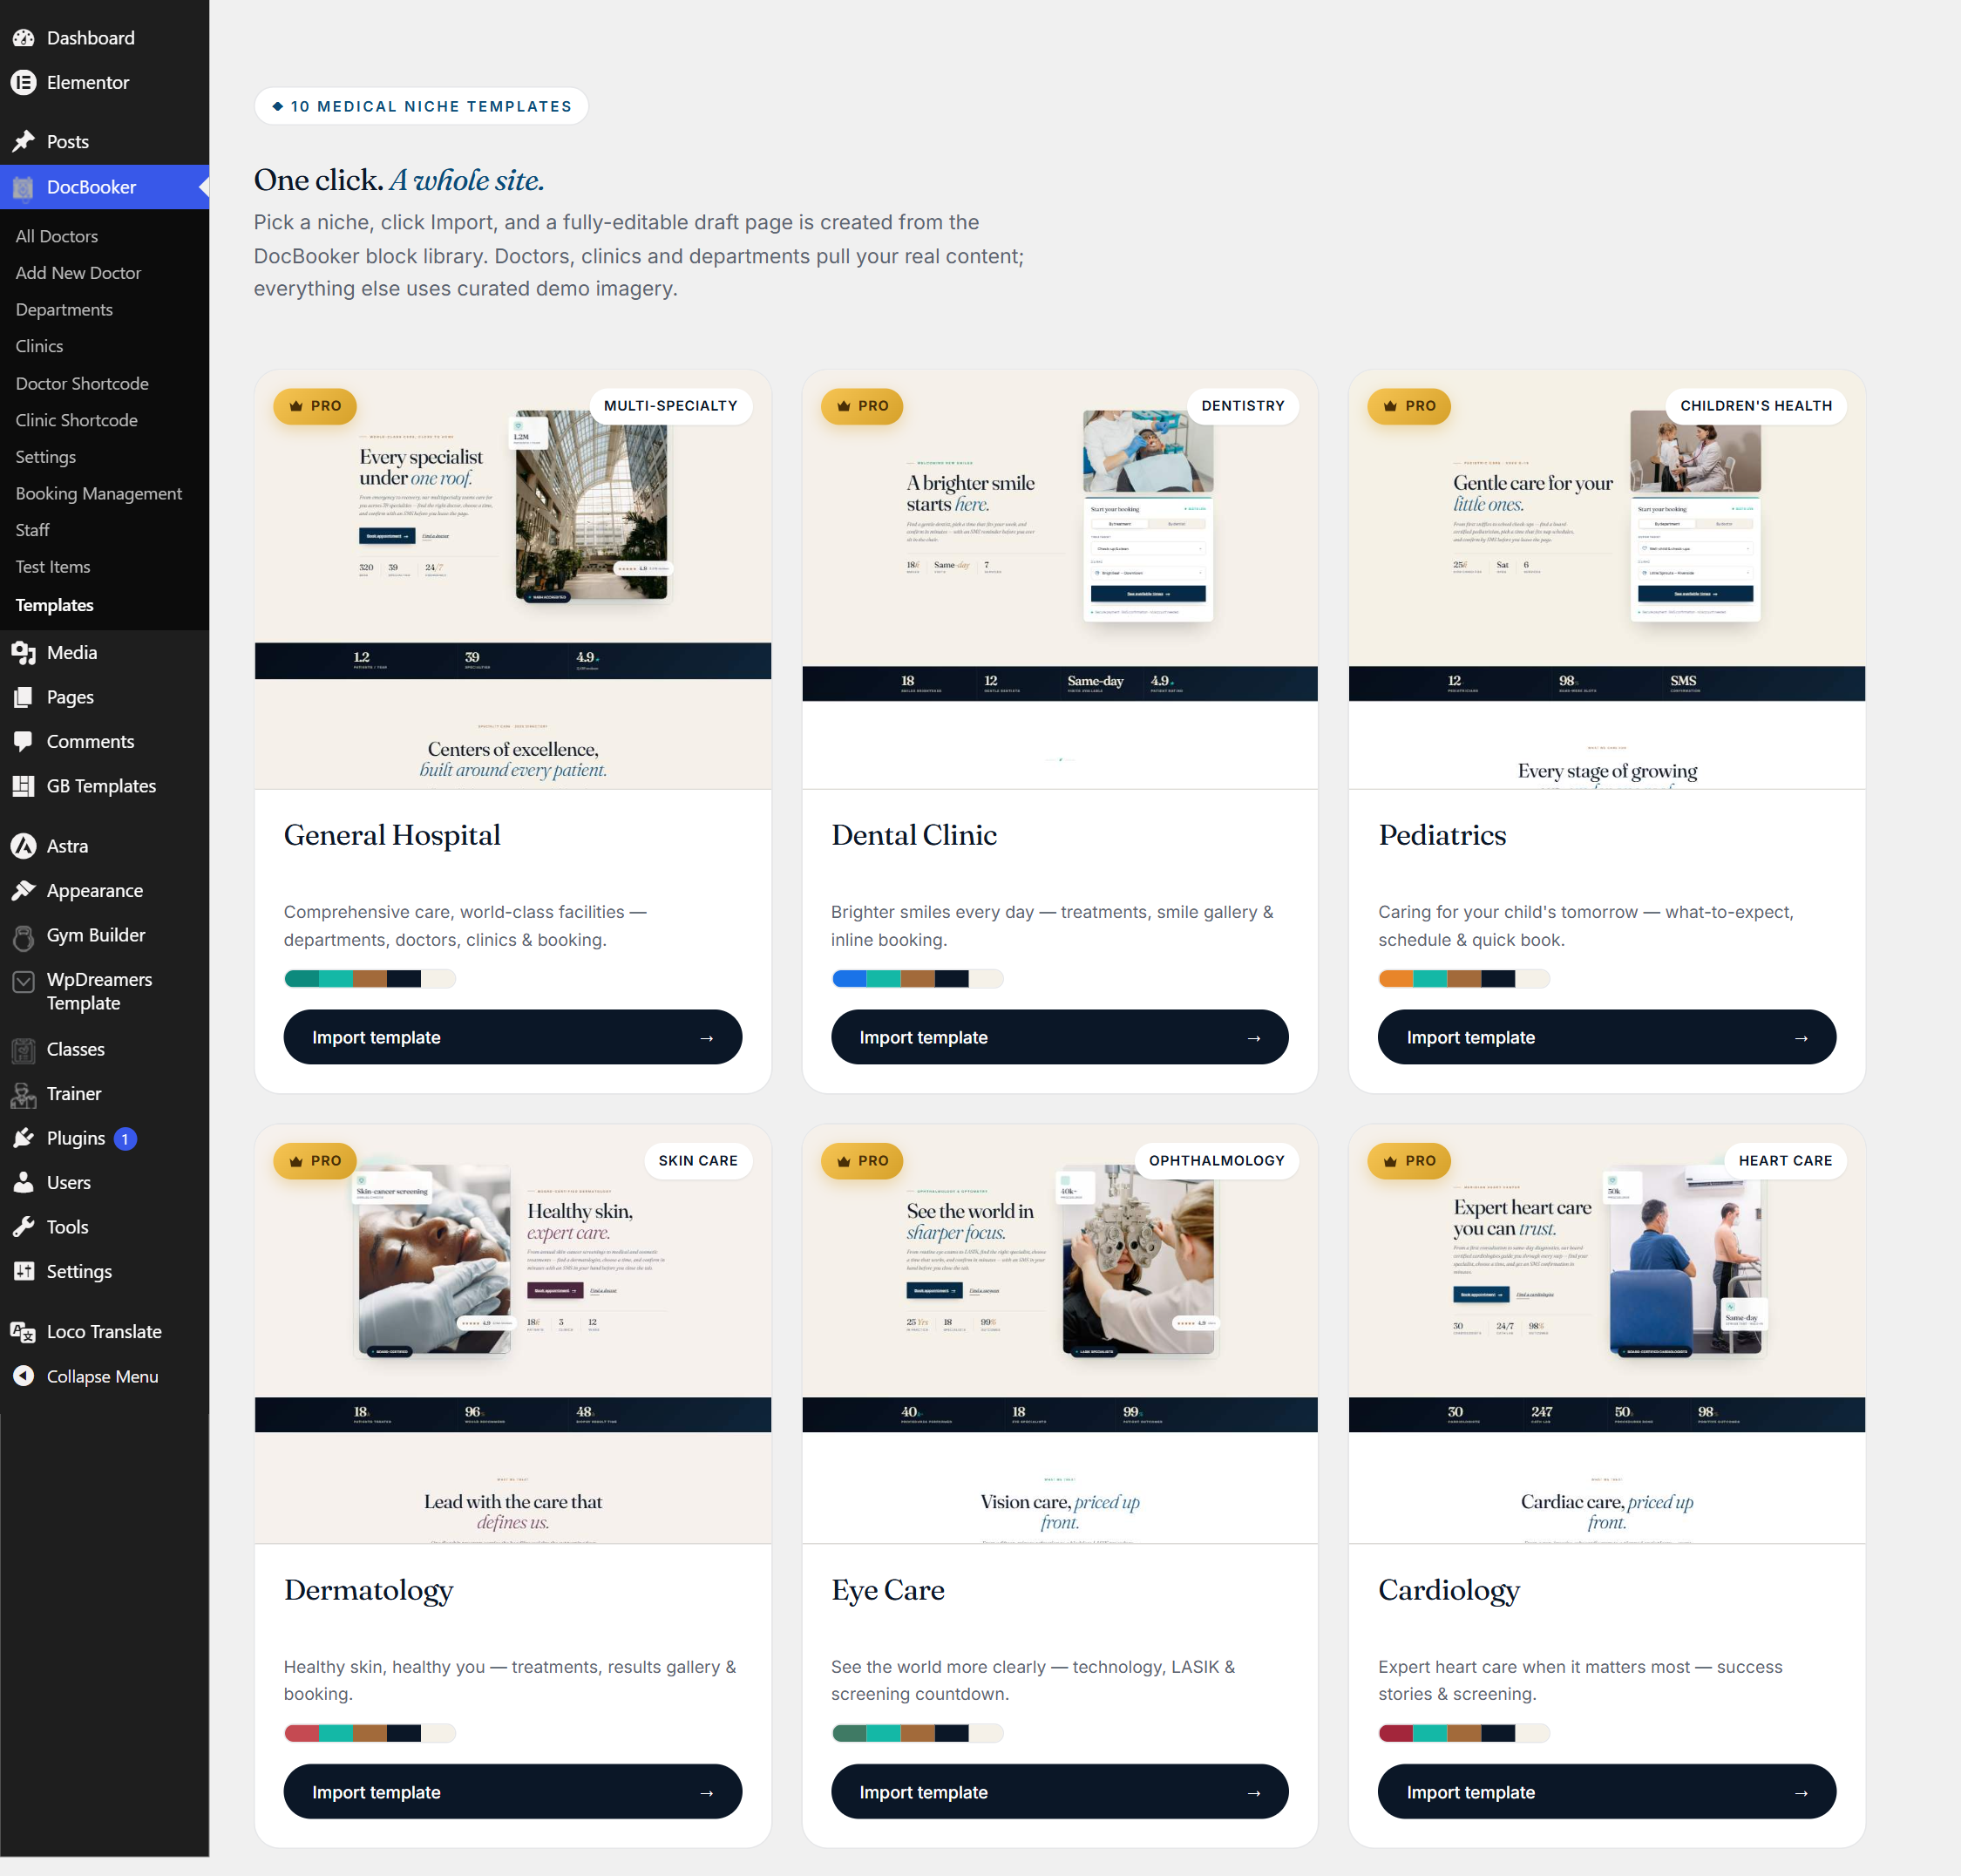Image resolution: width=1961 pixels, height=1876 pixels.
Task: Click the GB Templates icon
Action: [x=23, y=786]
